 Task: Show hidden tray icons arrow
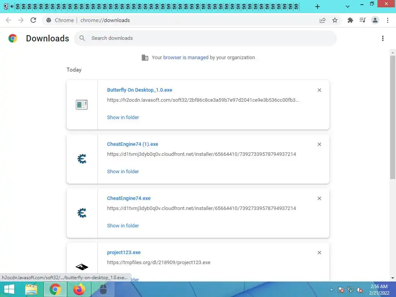pyautogui.click(x=331, y=290)
